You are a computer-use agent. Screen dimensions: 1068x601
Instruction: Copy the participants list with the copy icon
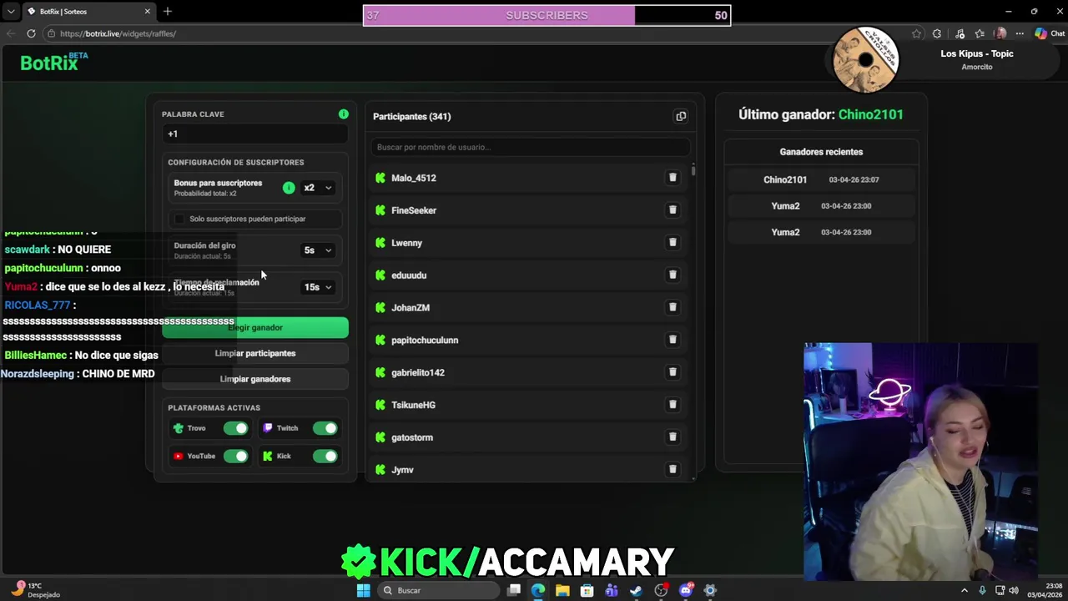[681, 117]
